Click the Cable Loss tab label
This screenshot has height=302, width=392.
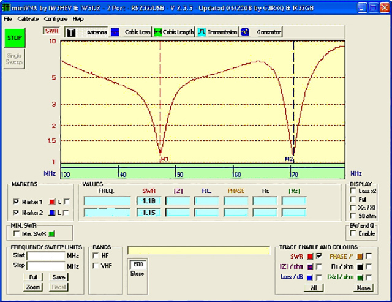[137, 32]
